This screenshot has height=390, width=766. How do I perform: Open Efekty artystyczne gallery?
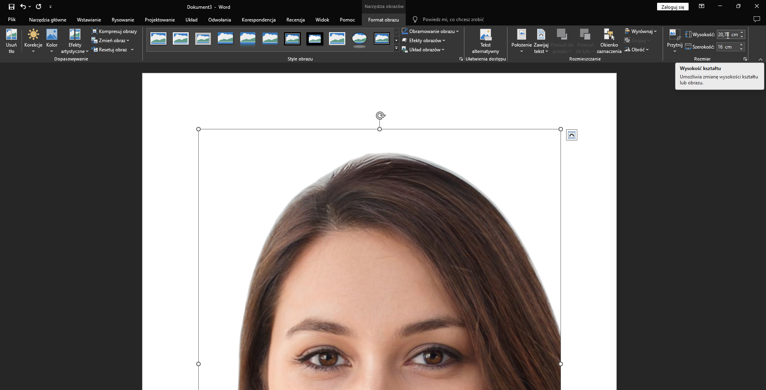tap(75, 41)
